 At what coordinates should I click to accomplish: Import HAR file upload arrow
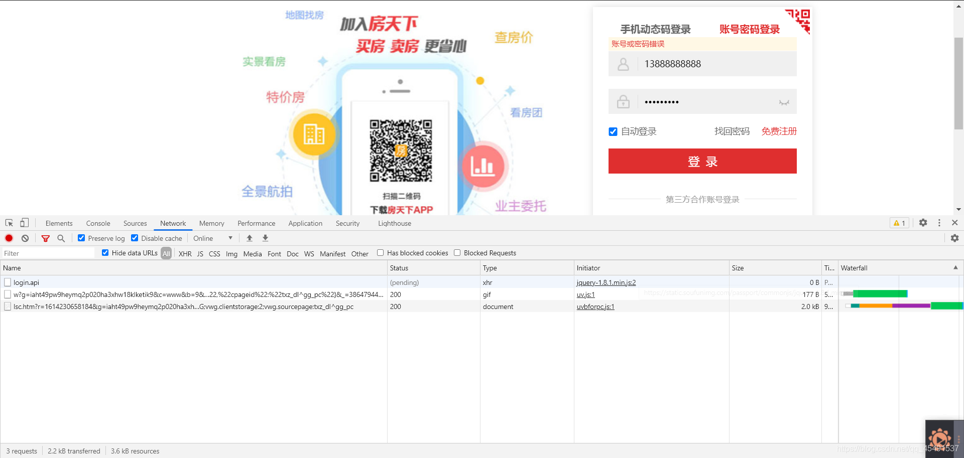(250, 238)
